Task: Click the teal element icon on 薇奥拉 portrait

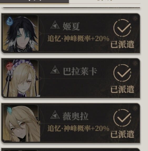Action: point(10,111)
